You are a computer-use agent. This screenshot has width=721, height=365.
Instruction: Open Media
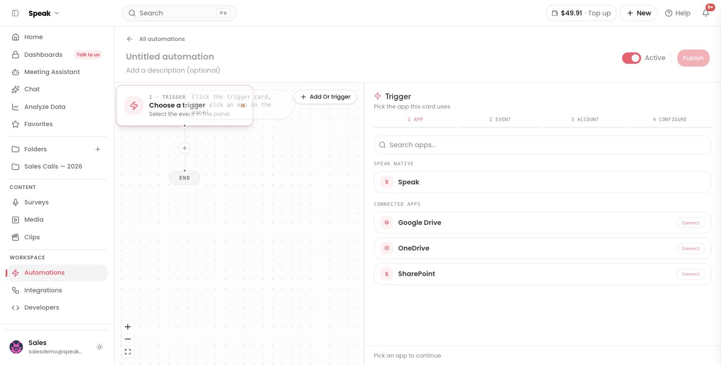57,219
